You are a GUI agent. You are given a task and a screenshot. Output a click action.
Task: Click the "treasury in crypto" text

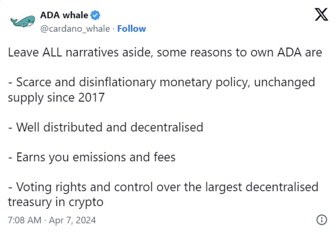pyautogui.click(x=56, y=201)
